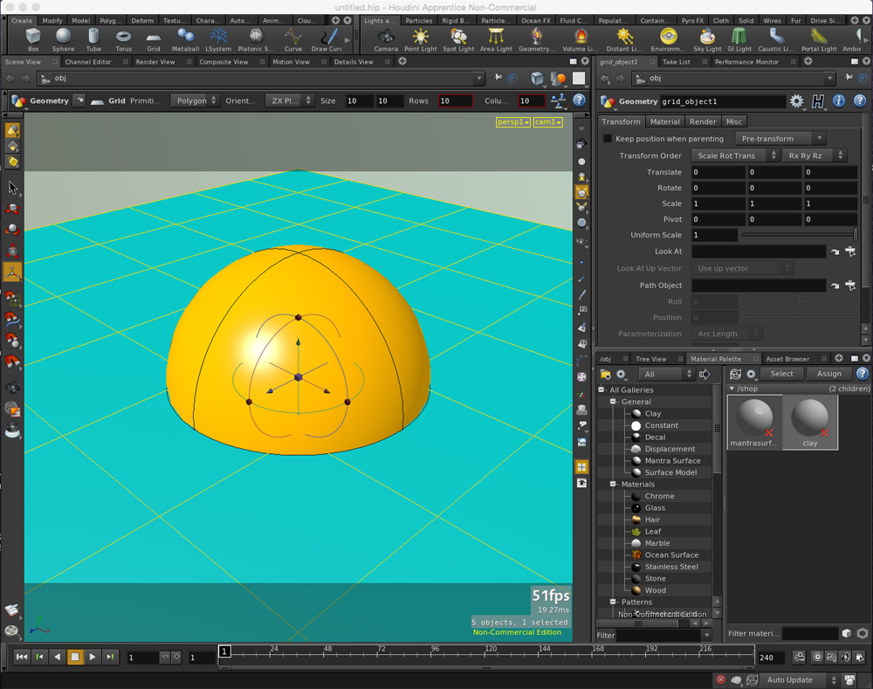Enable Keep position when parenting checkbox

608,139
